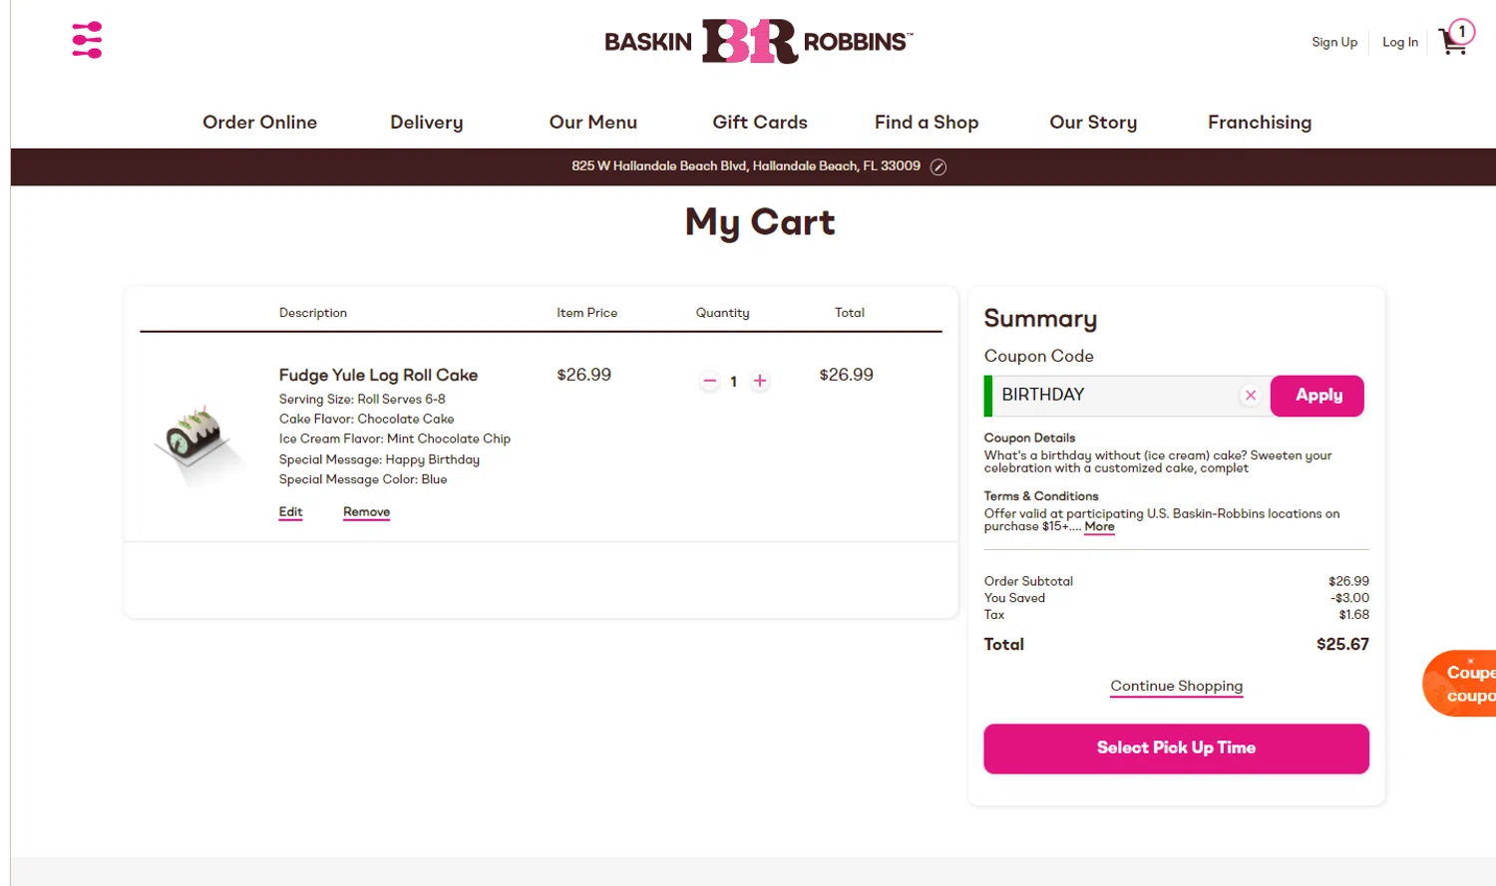This screenshot has height=886, width=1496.
Task: Open the orange Coupert coupon widget
Action: click(1460, 684)
